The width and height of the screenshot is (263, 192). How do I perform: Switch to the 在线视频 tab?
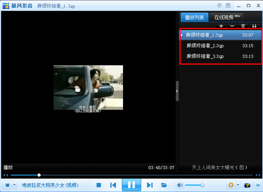(x=225, y=17)
